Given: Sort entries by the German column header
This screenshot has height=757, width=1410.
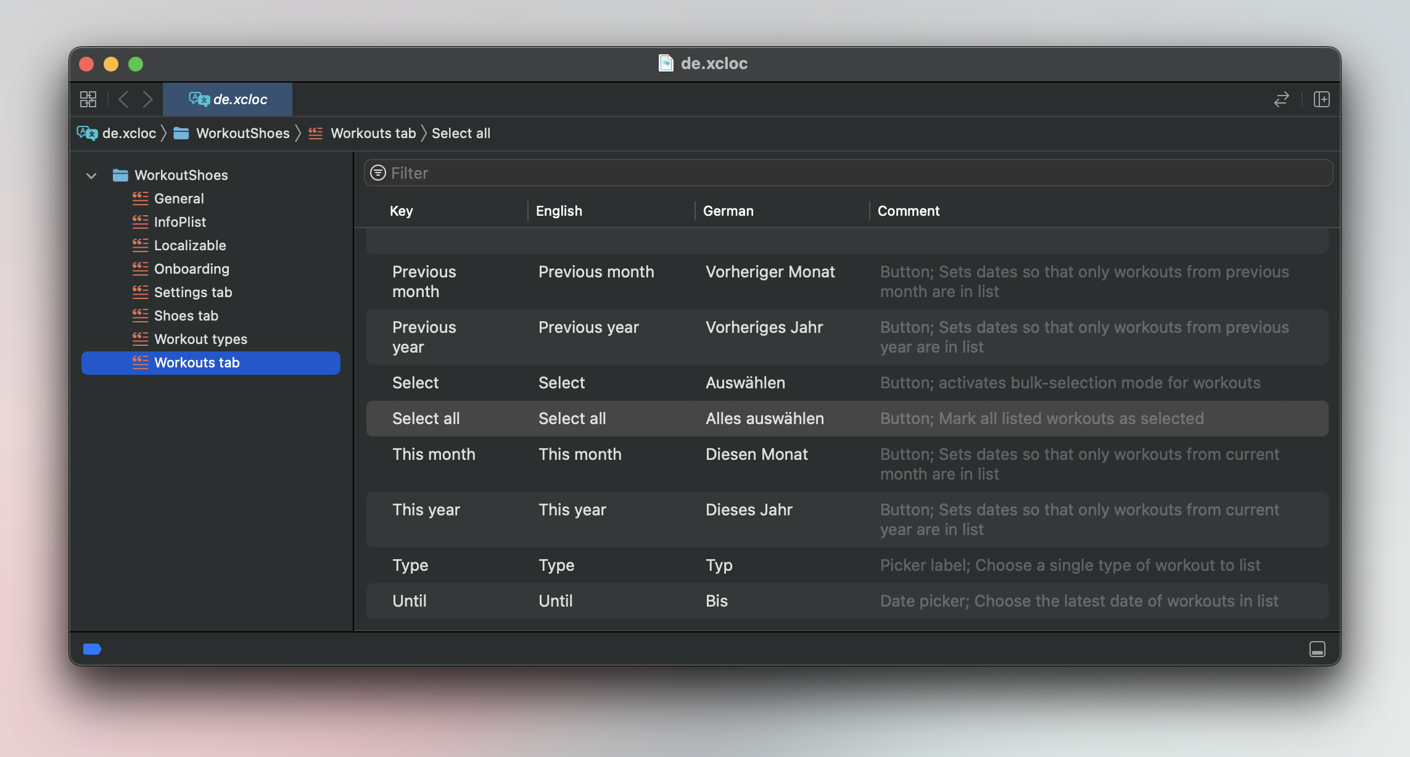Looking at the screenshot, I should point(728,211).
